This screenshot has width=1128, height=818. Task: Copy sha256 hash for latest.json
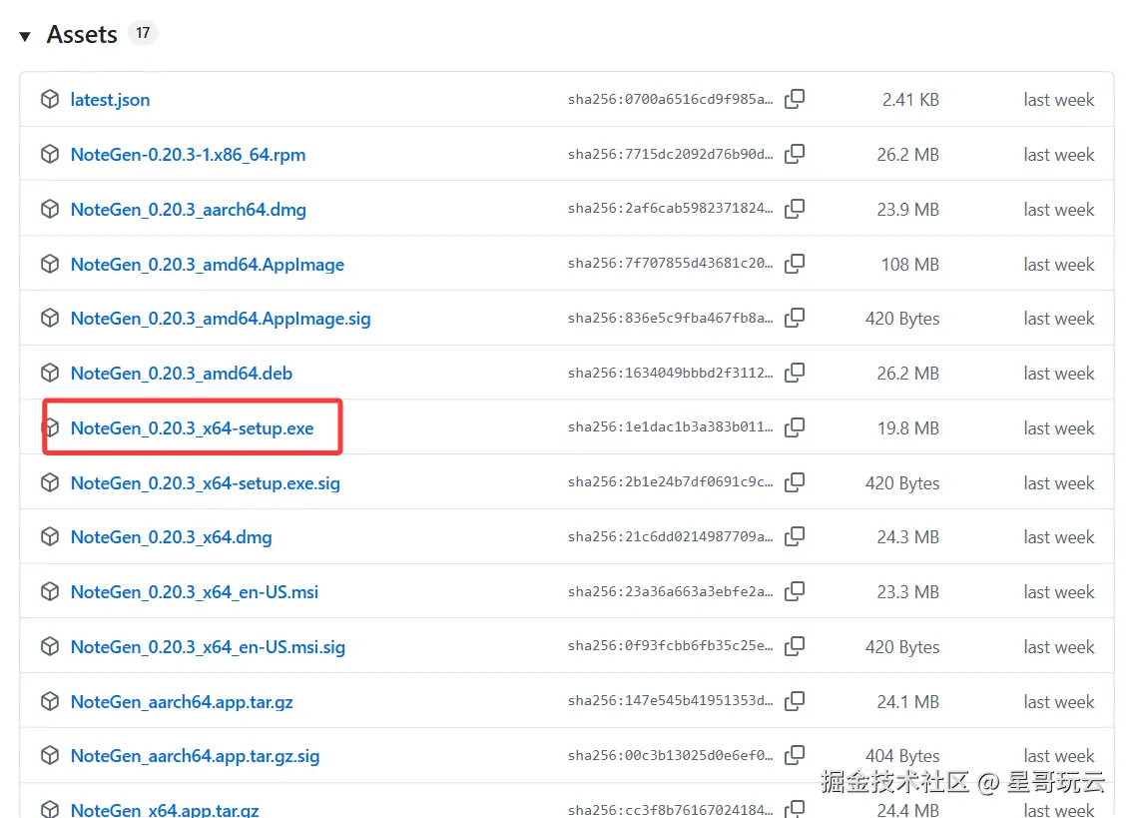point(795,99)
